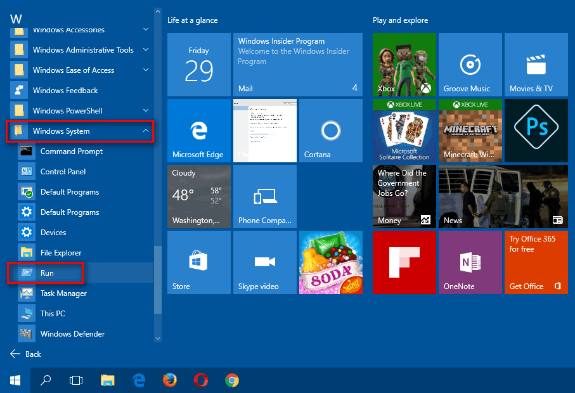Expand the Windows Administrative Tools folder
Screen dimensions: 575x393
82,50
